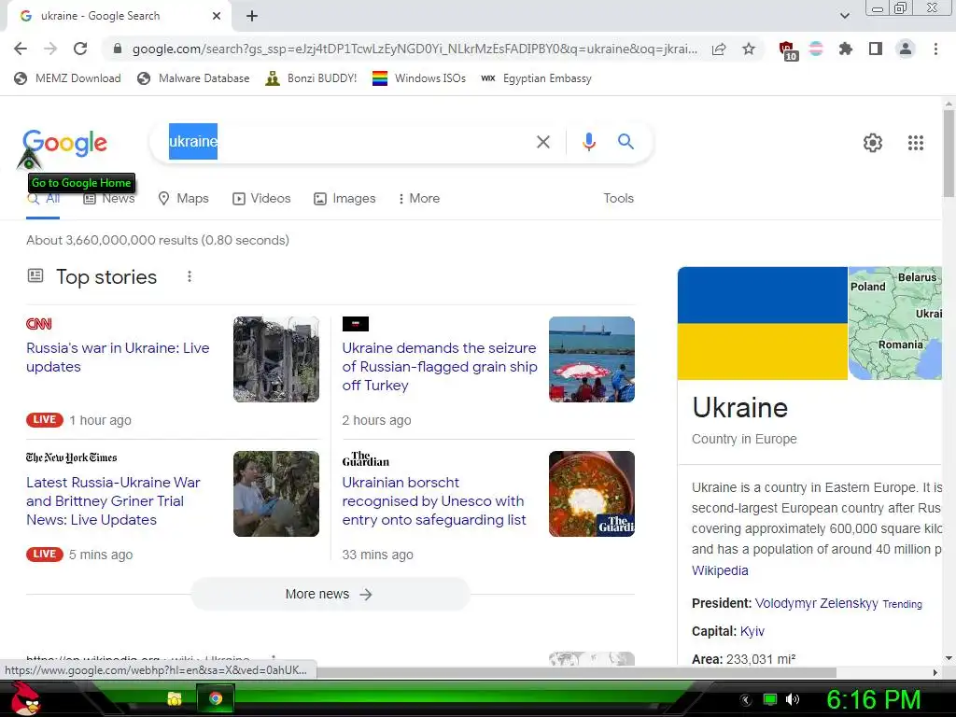Click the Google logo
This screenshot has width=956, height=717.
click(64, 144)
